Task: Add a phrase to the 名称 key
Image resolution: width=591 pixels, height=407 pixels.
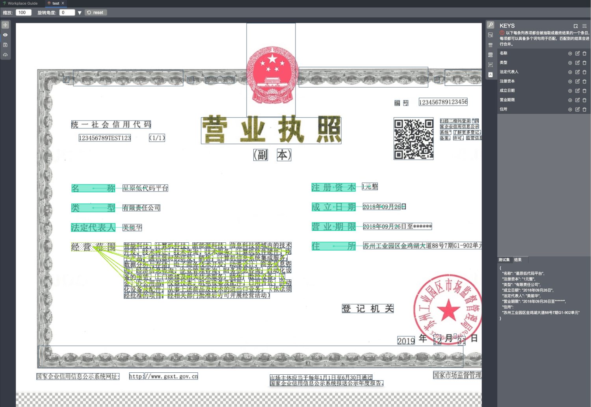Action: [x=570, y=54]
